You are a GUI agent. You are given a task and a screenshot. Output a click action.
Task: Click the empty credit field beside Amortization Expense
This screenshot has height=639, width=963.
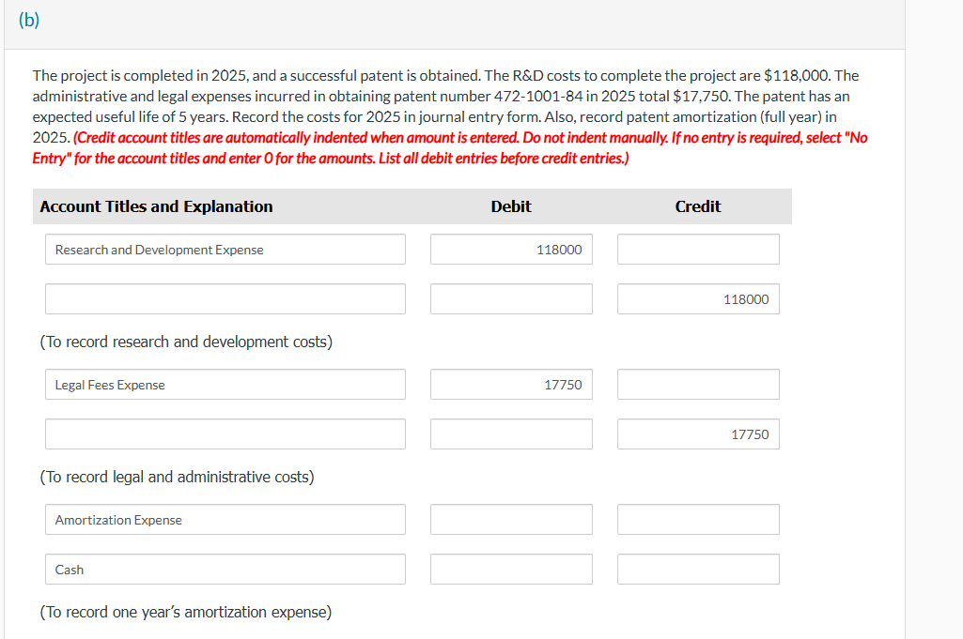coord(697,519)
